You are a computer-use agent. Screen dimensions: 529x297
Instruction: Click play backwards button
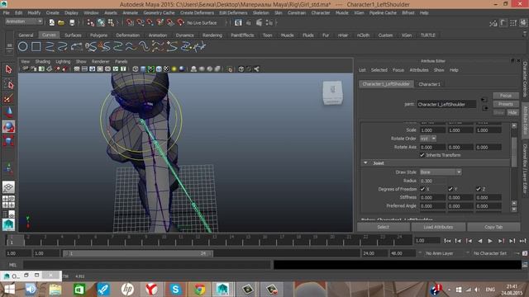[479, 241]
